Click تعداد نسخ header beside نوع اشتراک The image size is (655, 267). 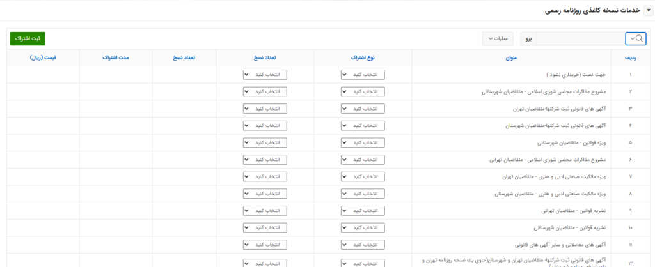tap(265, 57)
